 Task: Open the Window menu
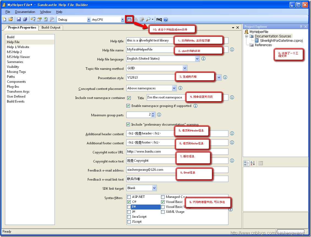click(46, 12)
